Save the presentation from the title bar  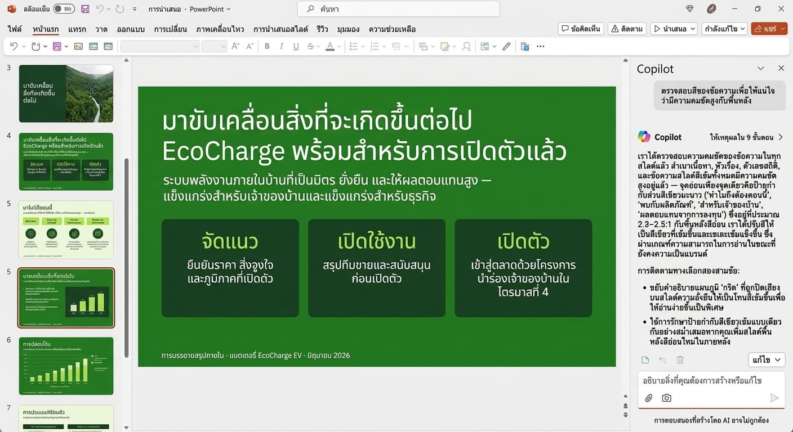pos(85,9)
